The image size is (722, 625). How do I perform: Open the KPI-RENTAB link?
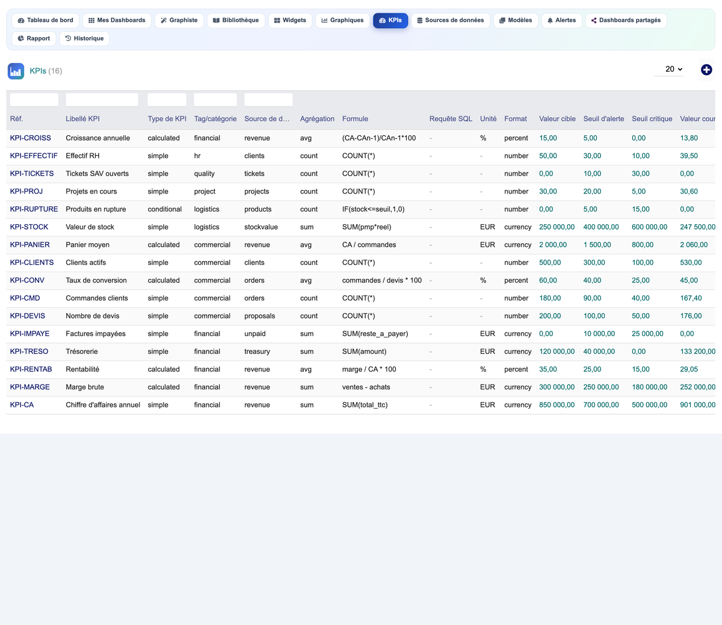coord(31,370)
